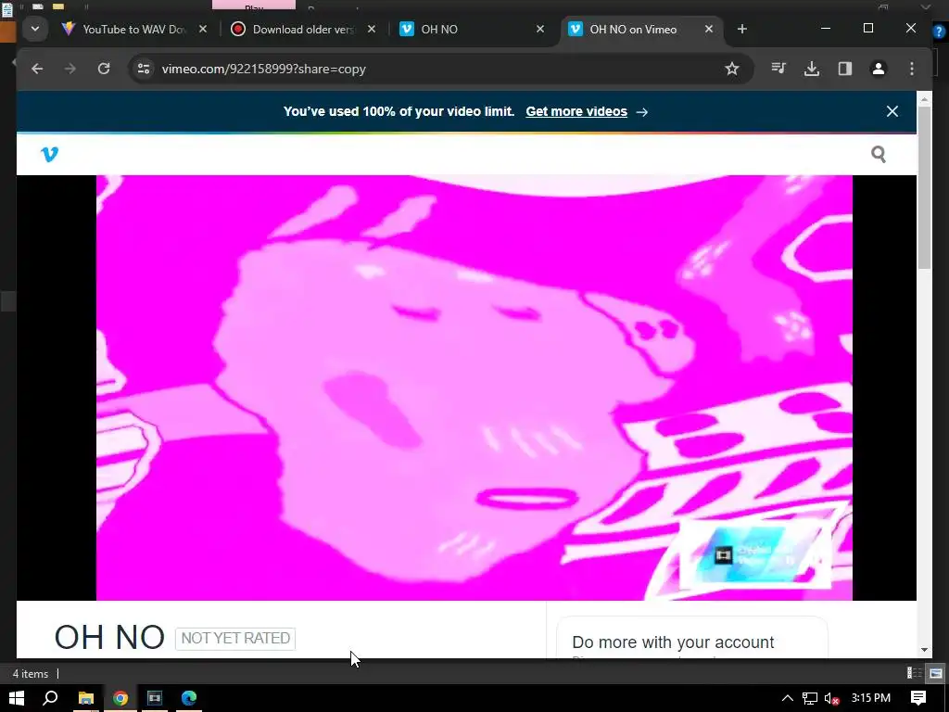Open Vimeo search magnifier

pyautogui.click(x=879, y=155)
